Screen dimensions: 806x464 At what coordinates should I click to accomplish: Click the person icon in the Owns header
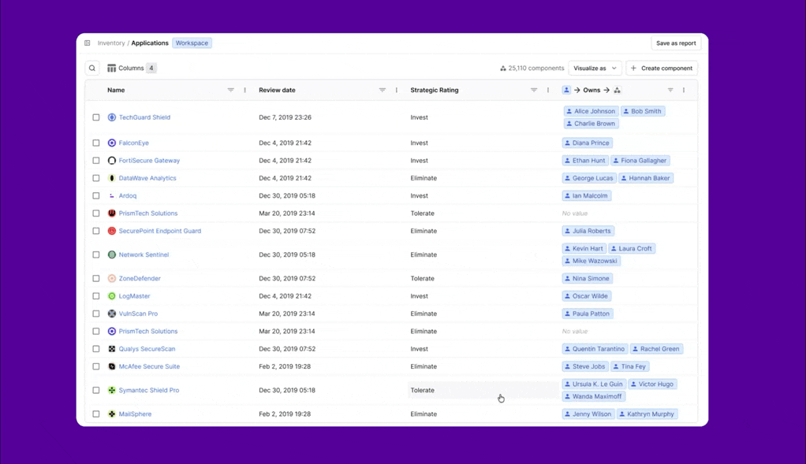(x=566, y=90)
